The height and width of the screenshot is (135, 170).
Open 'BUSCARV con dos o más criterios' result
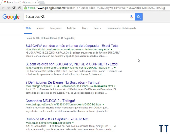[x=72, y=46]
